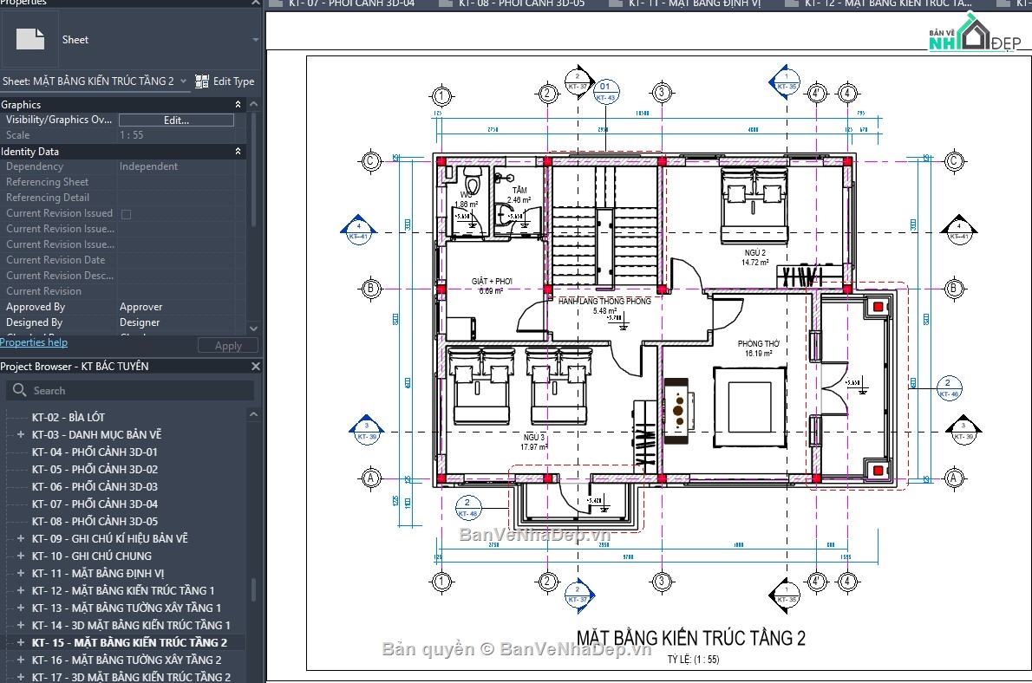The width and height of the screenshot is (1032, 683).
Task: Click section marker 3 KT-39 at left
Action: (x=367, y=430)
